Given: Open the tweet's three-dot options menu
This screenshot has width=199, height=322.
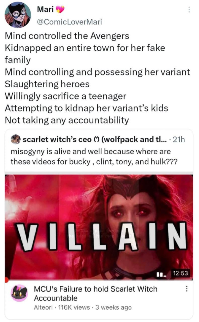Looking at the screenshot, I should [189, 11].
